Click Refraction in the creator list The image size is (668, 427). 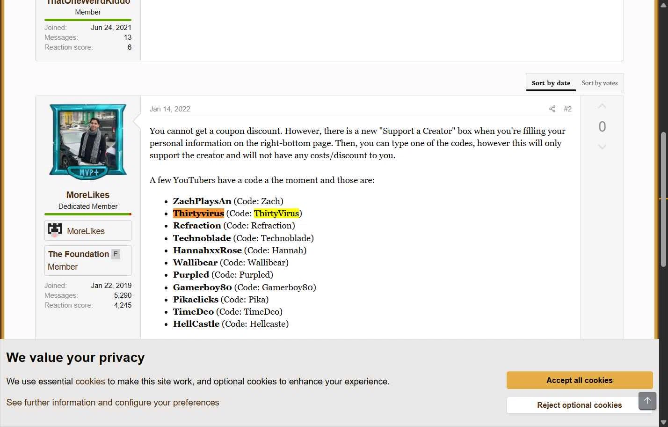tap(197, 226)
